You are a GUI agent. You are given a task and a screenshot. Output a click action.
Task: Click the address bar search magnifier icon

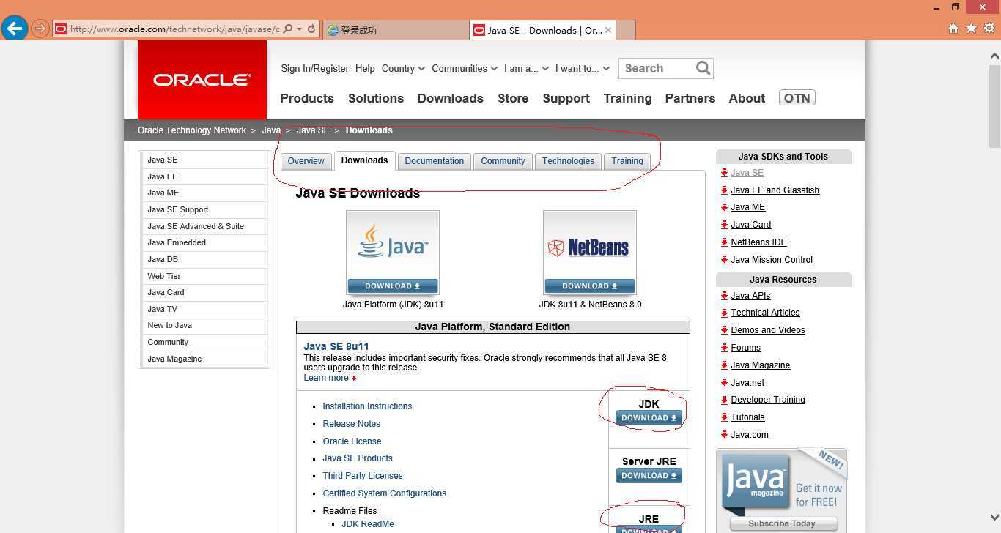[287, 29]
